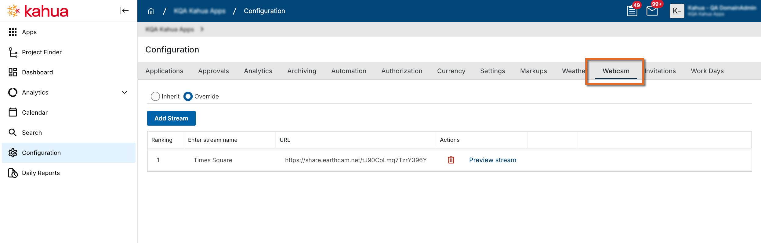This screenshot has height=243, width=761.
Task: Open the user profile K- avatar
Action: pos(677,11)
